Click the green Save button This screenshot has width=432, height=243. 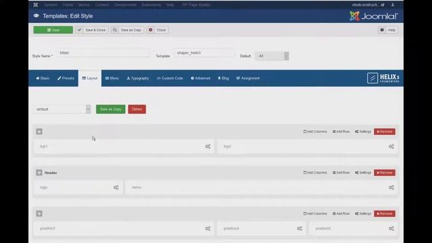point(53,30)
